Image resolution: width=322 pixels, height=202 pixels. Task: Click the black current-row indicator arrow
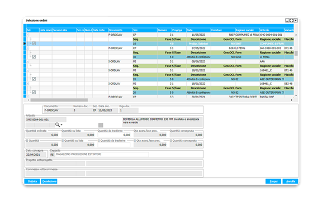25,44
